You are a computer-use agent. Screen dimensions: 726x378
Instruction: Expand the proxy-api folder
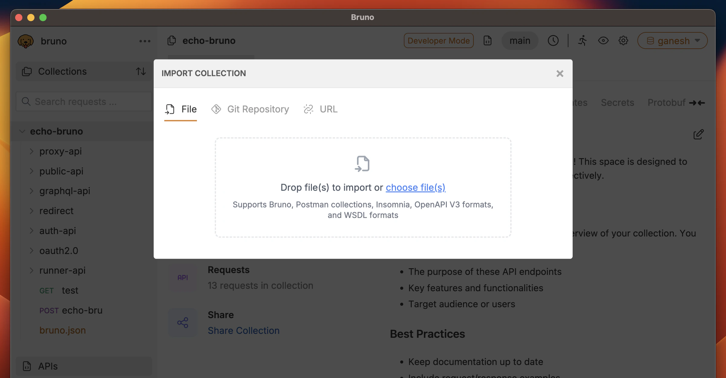[x=32, y=151]
